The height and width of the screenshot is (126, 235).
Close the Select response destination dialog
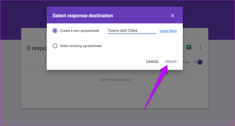click(172, 15)
